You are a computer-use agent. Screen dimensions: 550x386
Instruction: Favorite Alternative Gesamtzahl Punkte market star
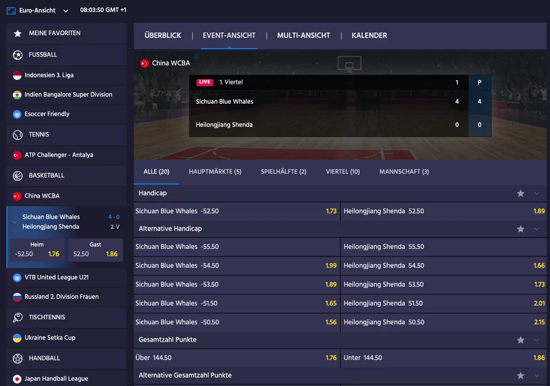[x=520, y=376]
